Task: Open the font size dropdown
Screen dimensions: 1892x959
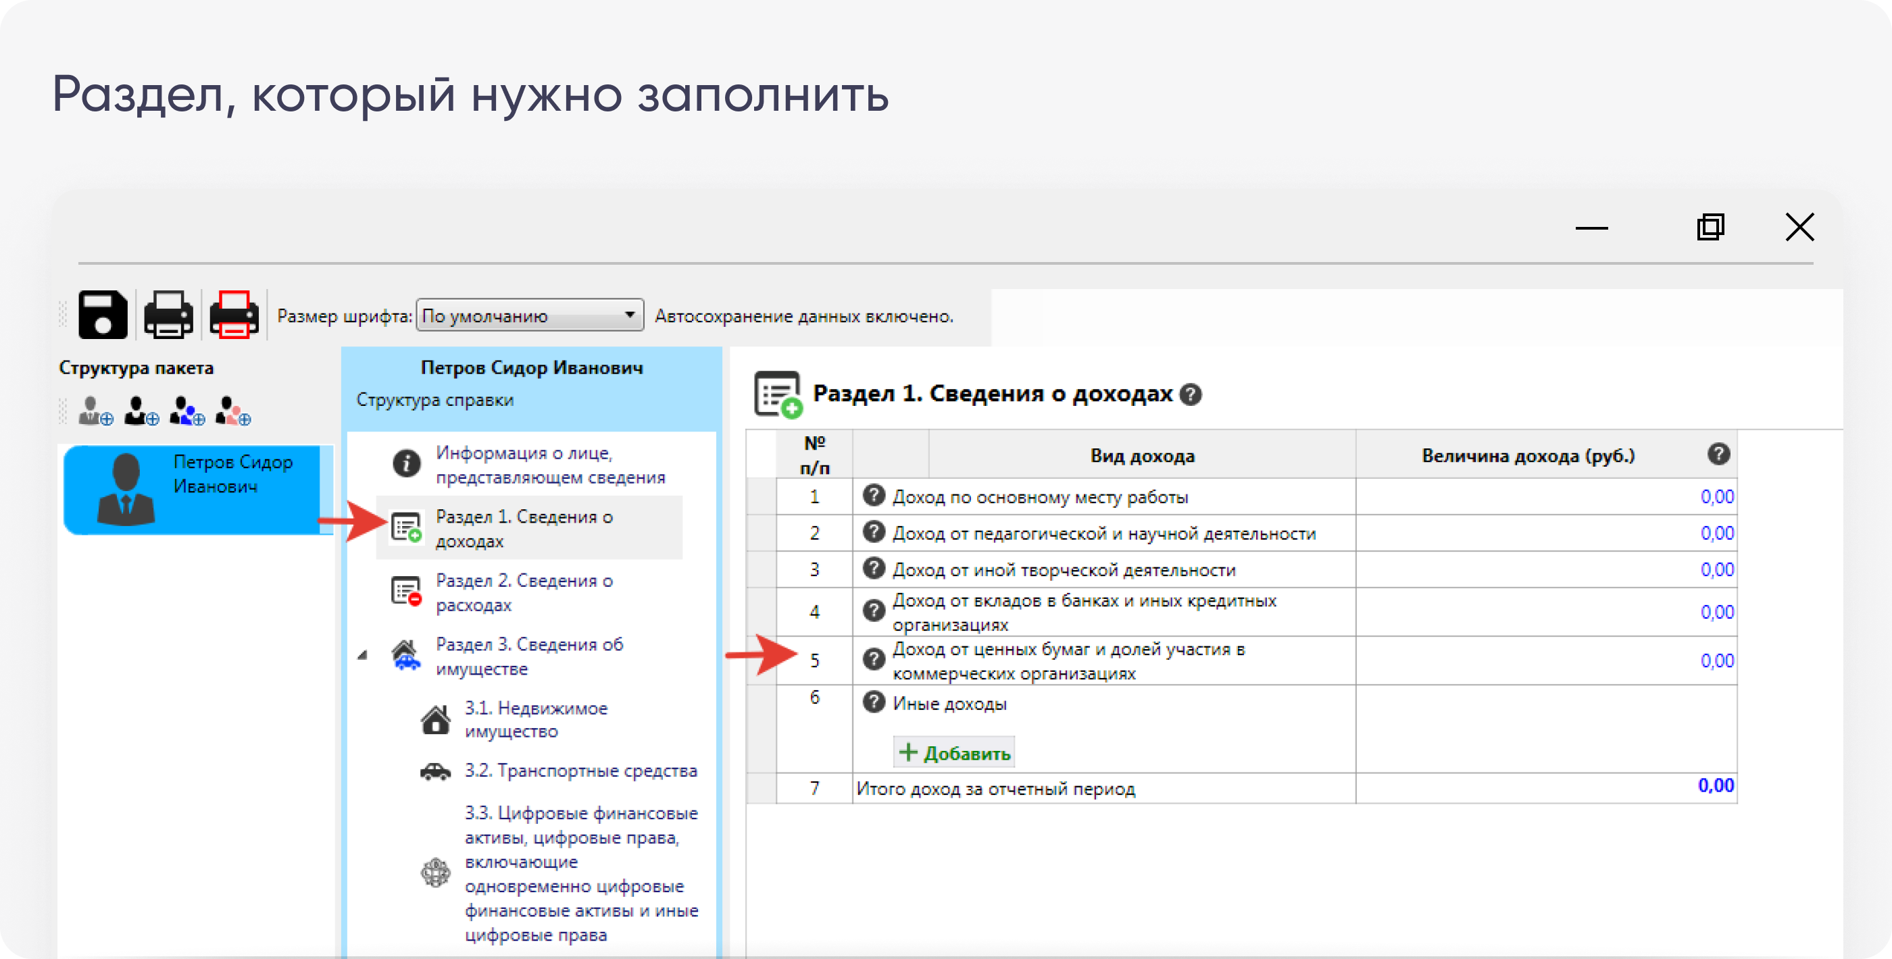Action: point(530,316)
